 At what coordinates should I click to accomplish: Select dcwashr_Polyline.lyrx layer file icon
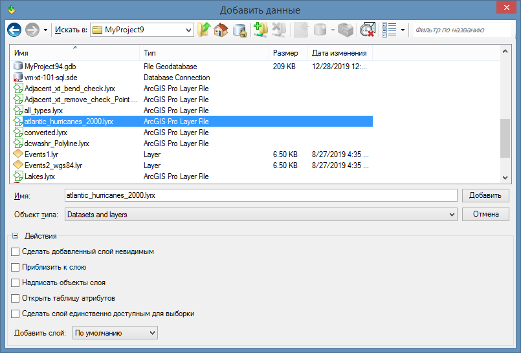pos(18,143)
